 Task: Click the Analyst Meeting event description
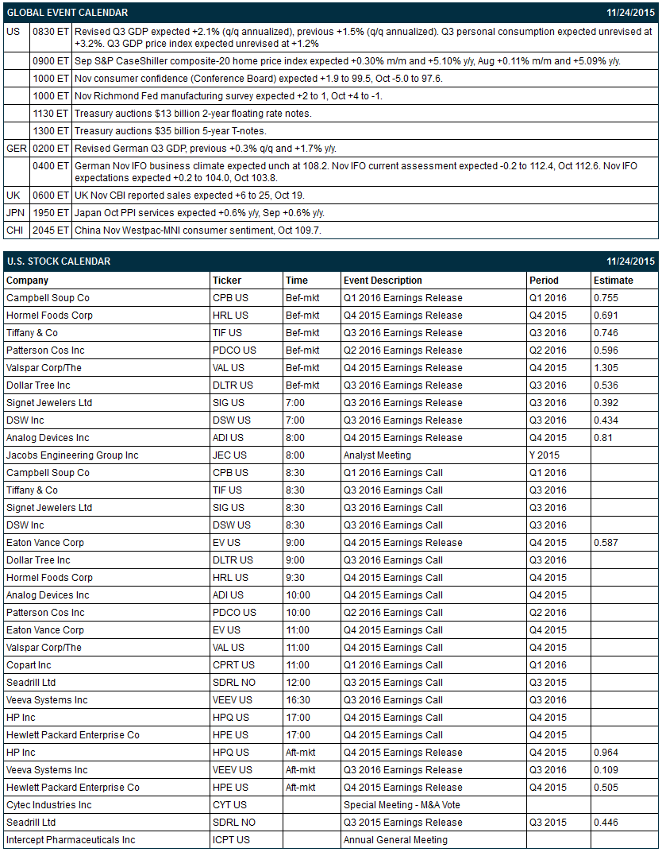(377, 455)
